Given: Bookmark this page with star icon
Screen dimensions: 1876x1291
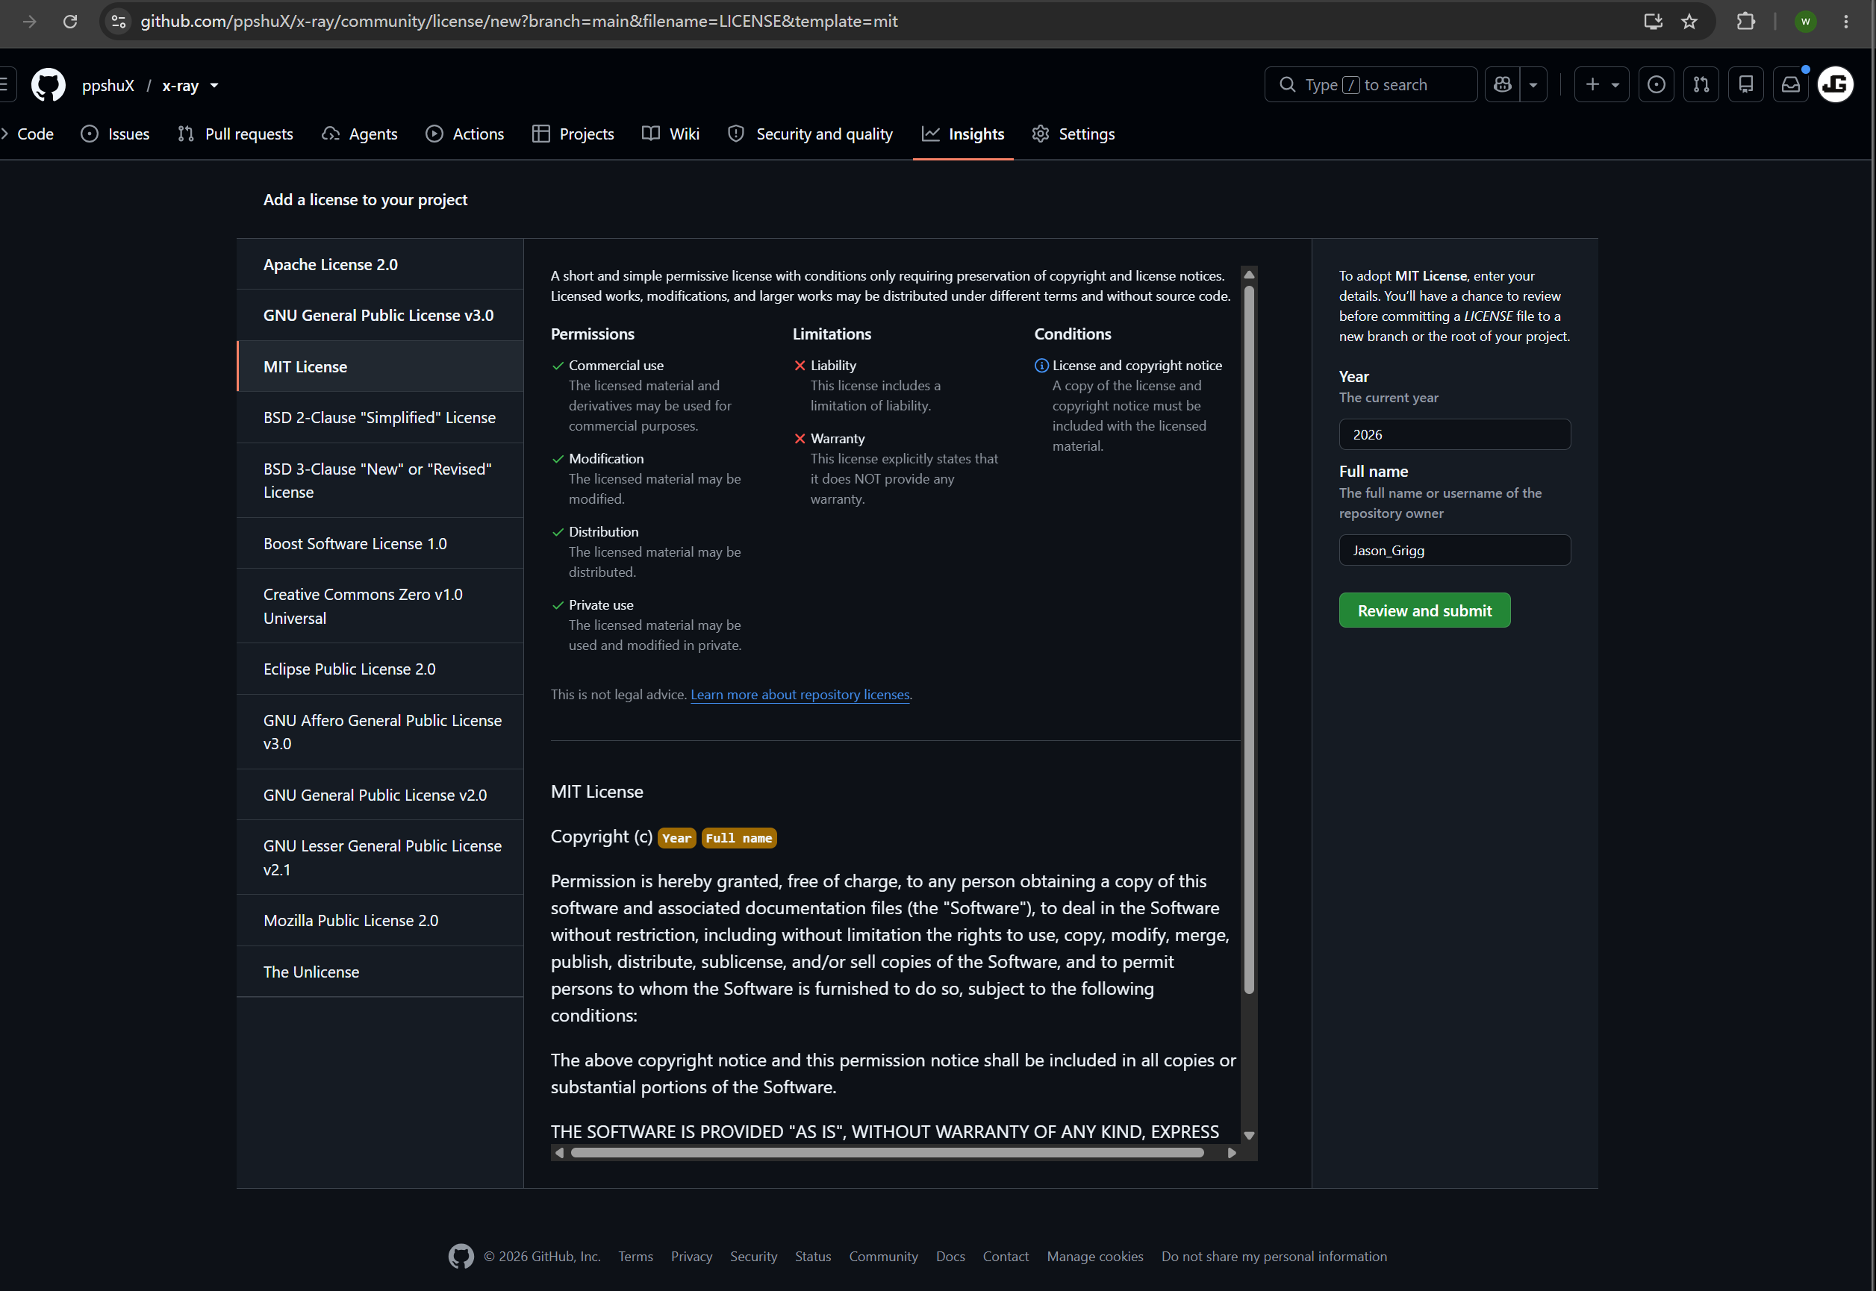Looking at the screenshot, I should (1689, 22).
